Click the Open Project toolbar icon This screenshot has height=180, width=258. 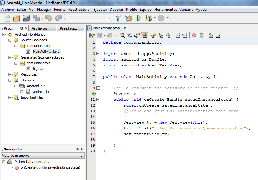coord(27,18)
